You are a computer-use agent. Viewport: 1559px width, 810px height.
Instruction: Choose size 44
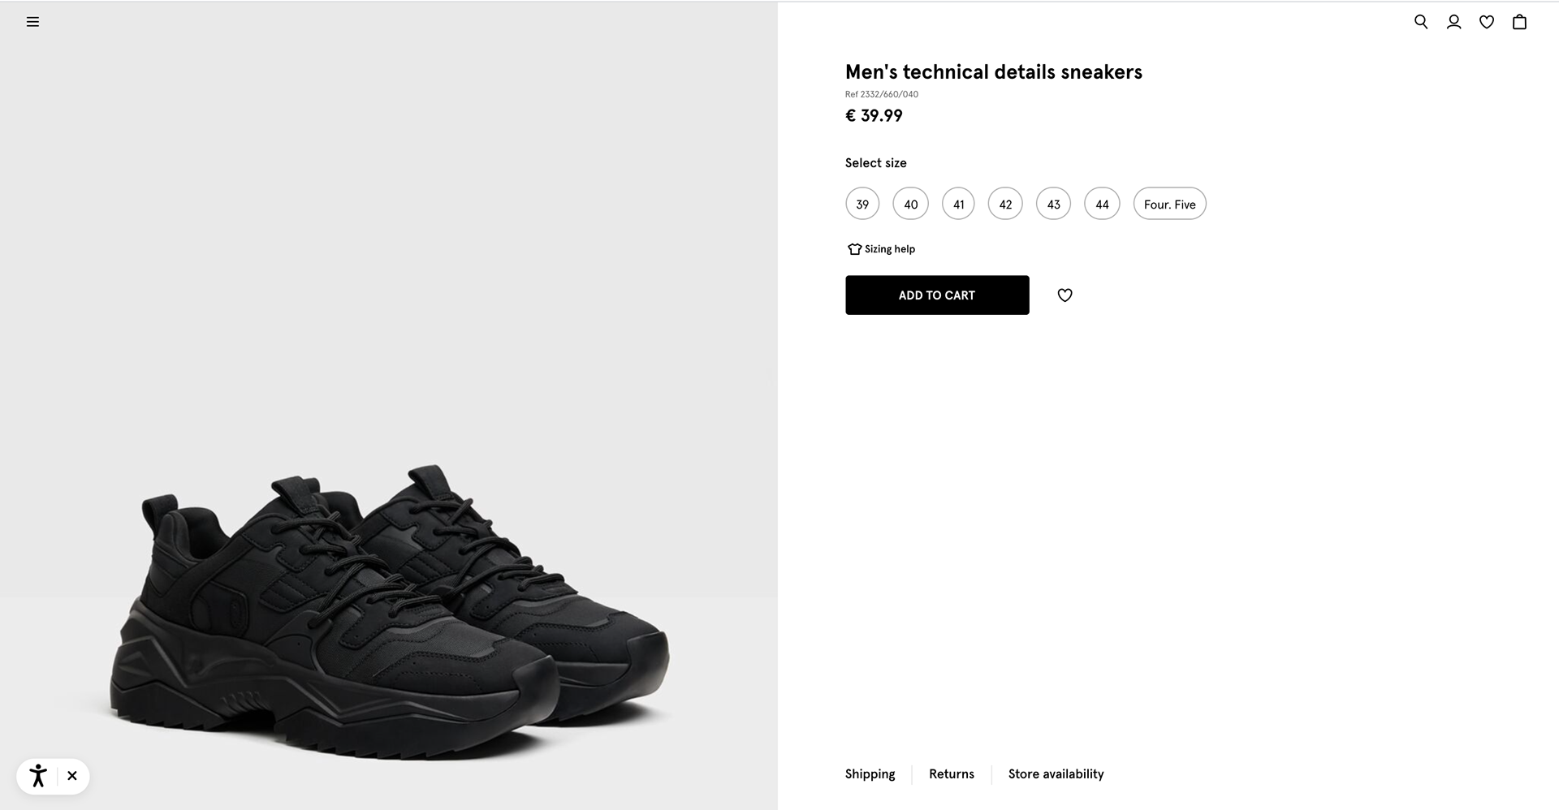1102,204
